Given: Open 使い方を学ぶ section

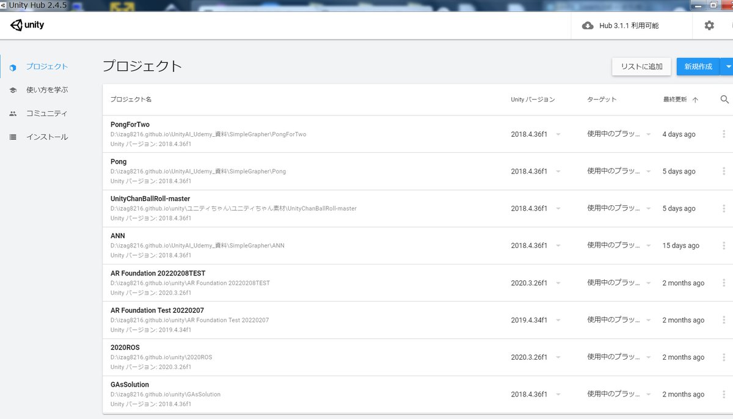Looking at the screenshot, I should click(x=47, y=90).
